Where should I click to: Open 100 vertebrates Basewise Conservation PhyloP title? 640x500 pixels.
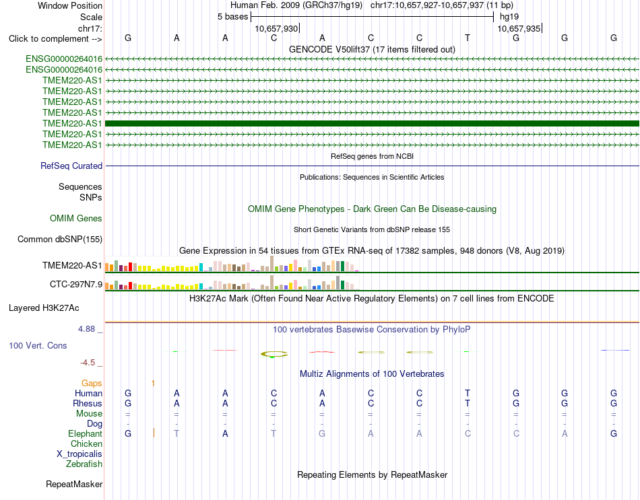372,330
